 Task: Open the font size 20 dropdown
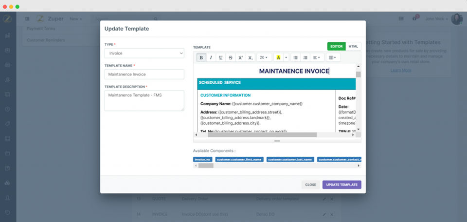(x=264, y=57)
